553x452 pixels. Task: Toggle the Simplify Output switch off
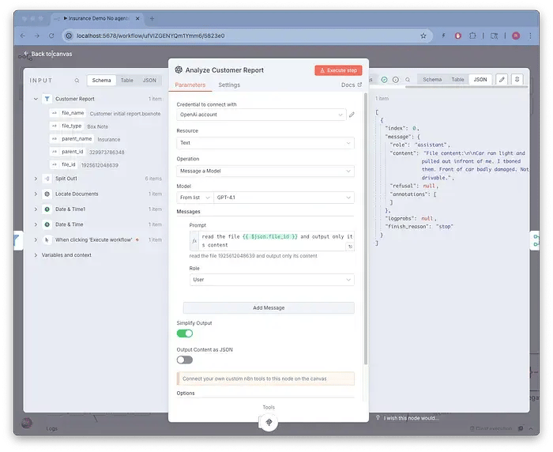185,333
